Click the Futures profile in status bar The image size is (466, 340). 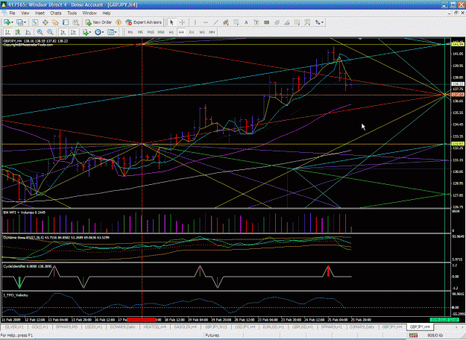coord(212,336)
